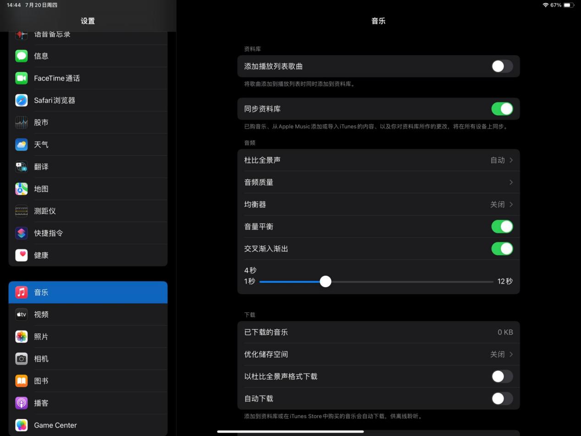Image resolution: width=581 pixels, height=436 pixels.
Task: Select the 地图 app icon
Action: point(21,189)
